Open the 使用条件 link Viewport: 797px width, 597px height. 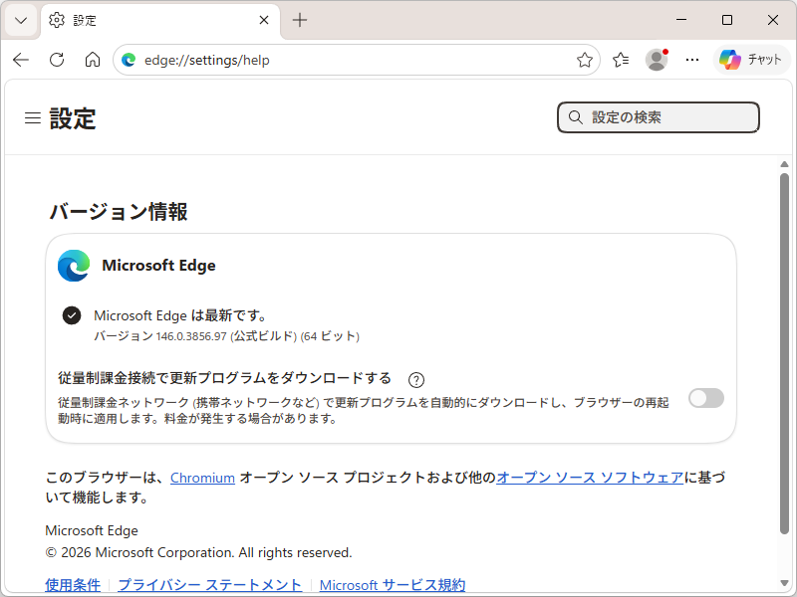point(72,585)
